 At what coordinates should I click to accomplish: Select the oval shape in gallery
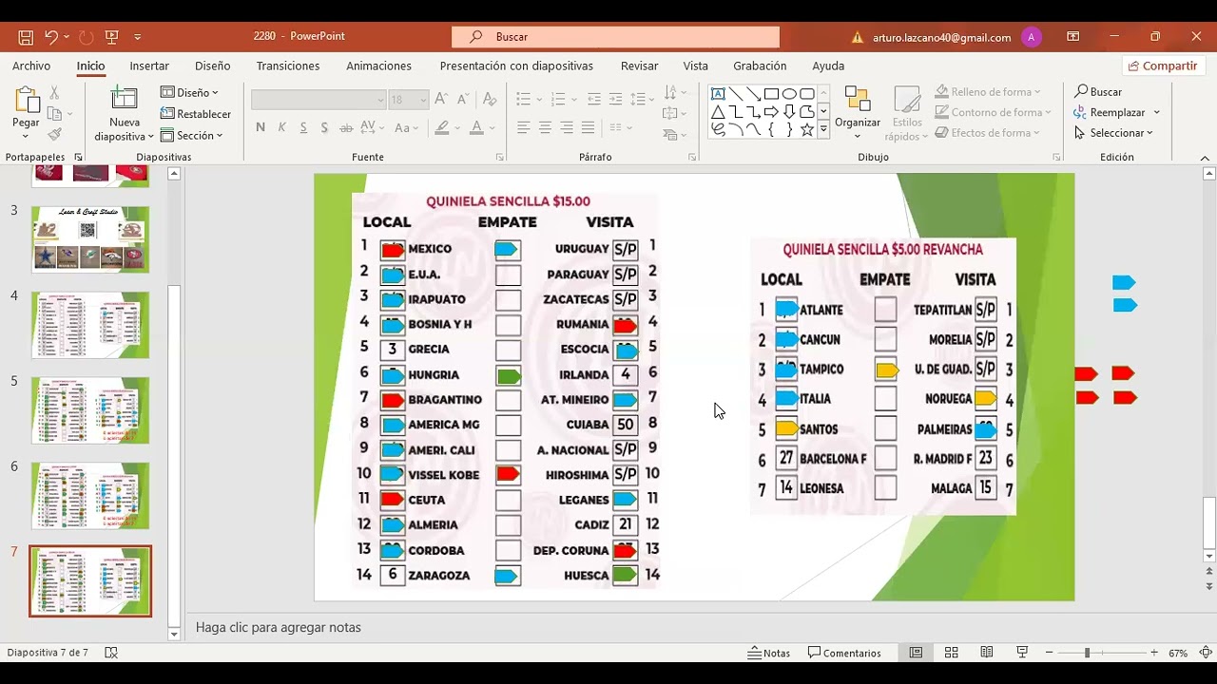[x=789, y=93]
